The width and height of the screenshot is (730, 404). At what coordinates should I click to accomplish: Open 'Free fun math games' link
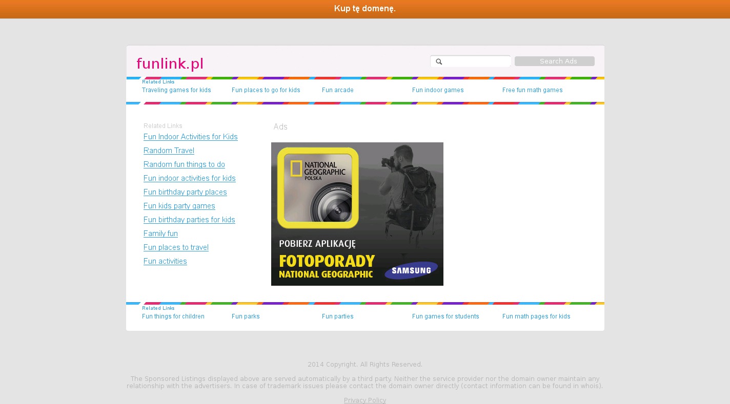(532, 90)
